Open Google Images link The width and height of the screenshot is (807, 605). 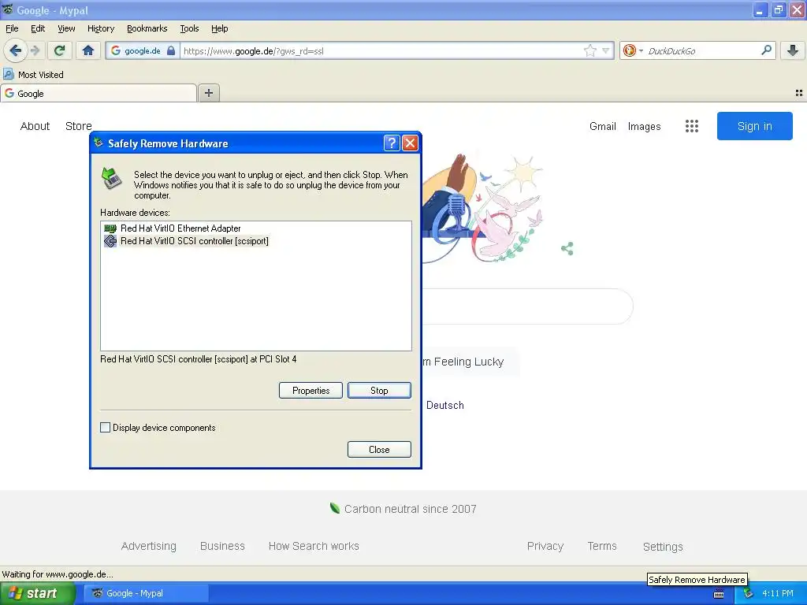click(644, 126)
